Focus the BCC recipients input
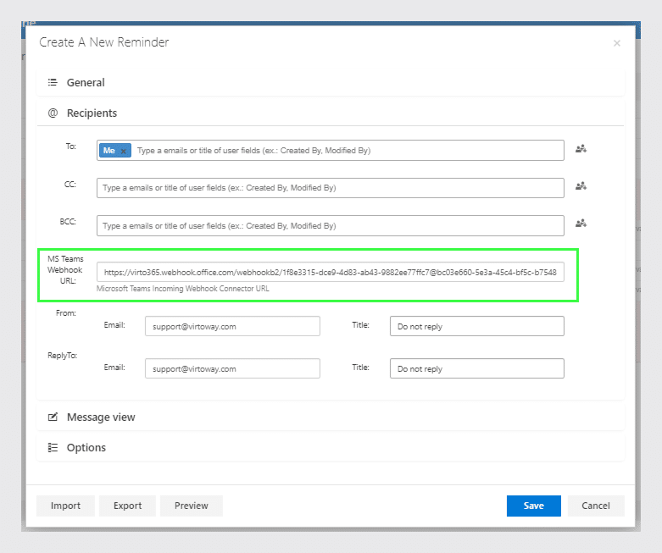The height and width of the screenshot is (553, 662). [x=331, y=225]
